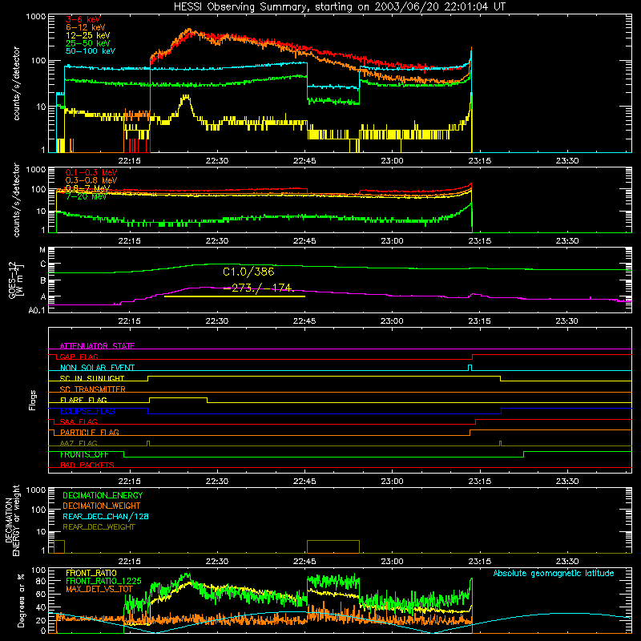
Task: Click the SC_TRANSMITTER flag label
Action: pyautogui.click(x=93, y=389)
